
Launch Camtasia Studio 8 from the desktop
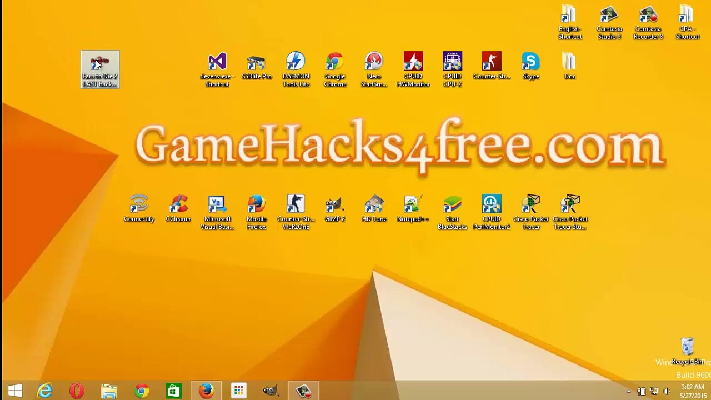click(609, 23)
